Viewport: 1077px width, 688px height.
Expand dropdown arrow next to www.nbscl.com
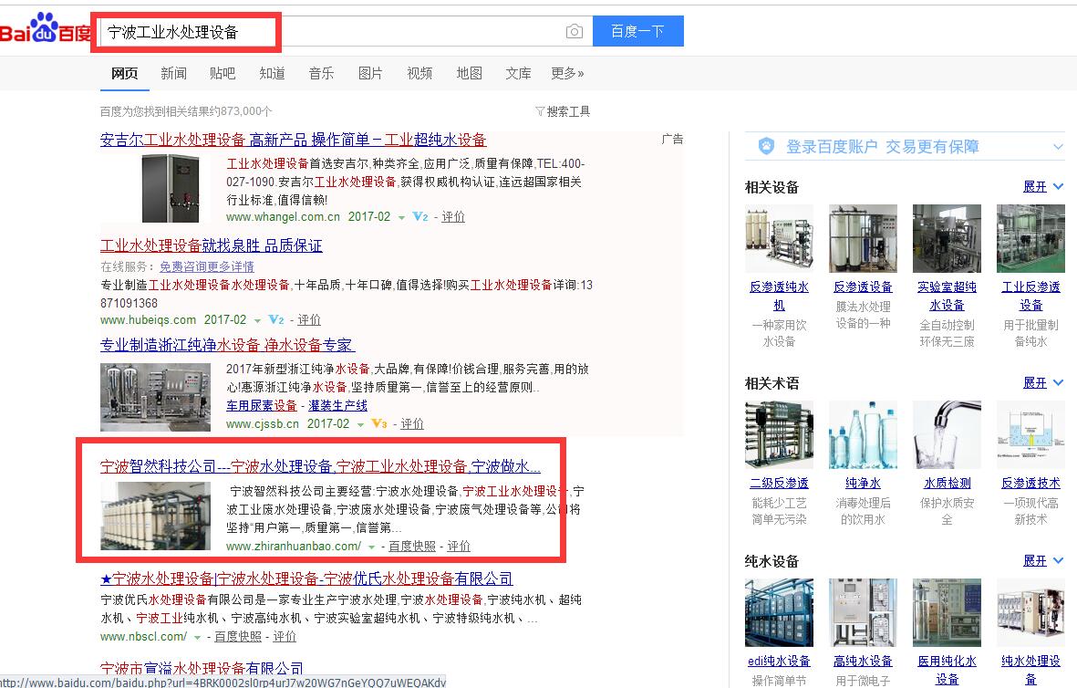pos(198,638)
